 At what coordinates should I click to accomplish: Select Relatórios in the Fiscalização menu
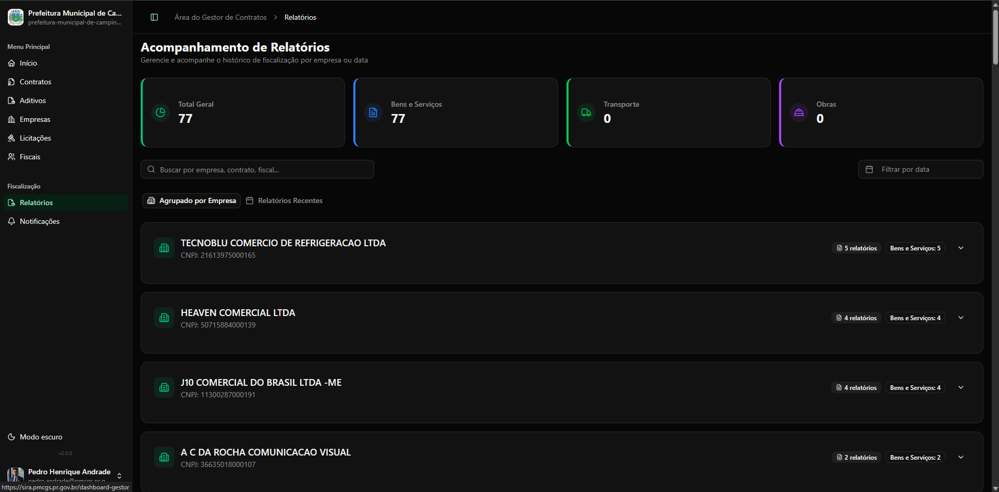tap(36, 203)
